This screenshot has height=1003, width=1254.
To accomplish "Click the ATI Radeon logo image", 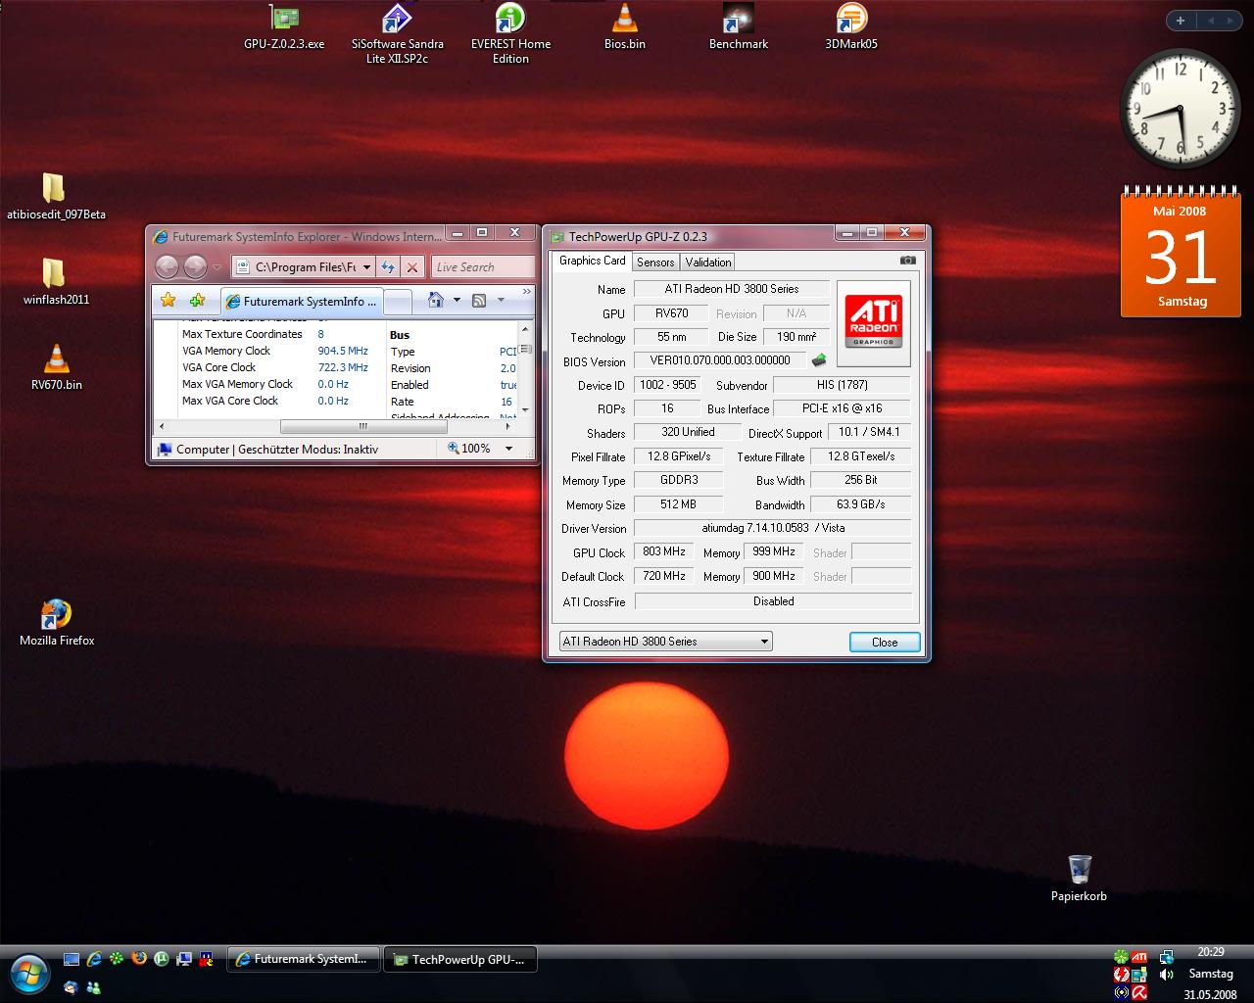I will (x=873, y=322).
